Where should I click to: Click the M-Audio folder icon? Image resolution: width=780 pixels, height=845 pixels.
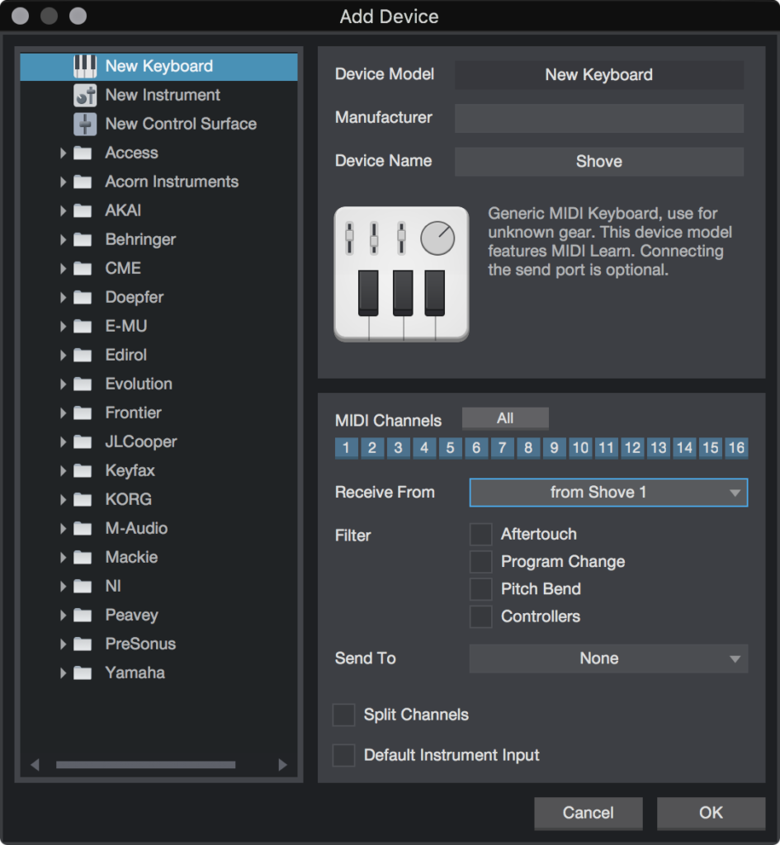[82, 528]
